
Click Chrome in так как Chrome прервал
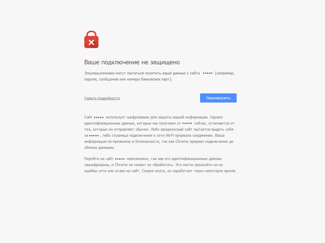point(182,141)
